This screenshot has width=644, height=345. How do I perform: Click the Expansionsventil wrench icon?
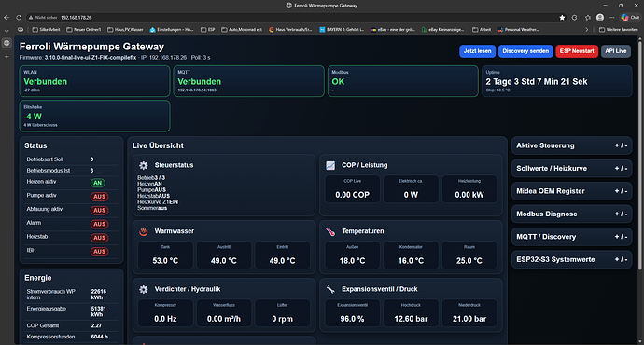[330, 290]
